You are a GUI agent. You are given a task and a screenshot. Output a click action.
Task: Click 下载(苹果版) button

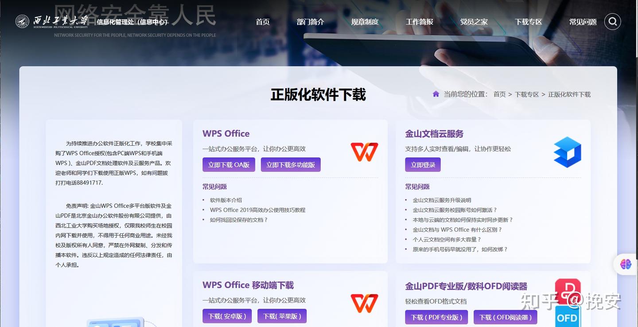282,316
